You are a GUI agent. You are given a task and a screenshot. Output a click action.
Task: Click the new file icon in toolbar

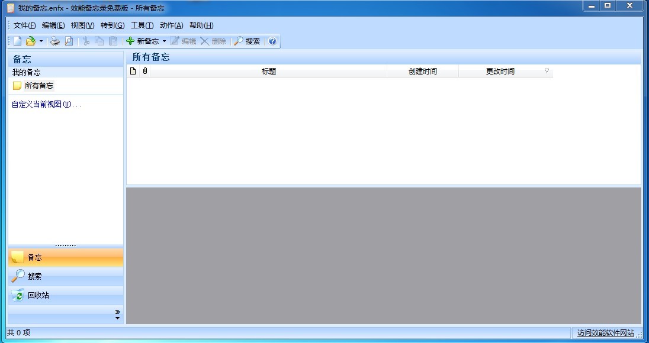point(17,41)
